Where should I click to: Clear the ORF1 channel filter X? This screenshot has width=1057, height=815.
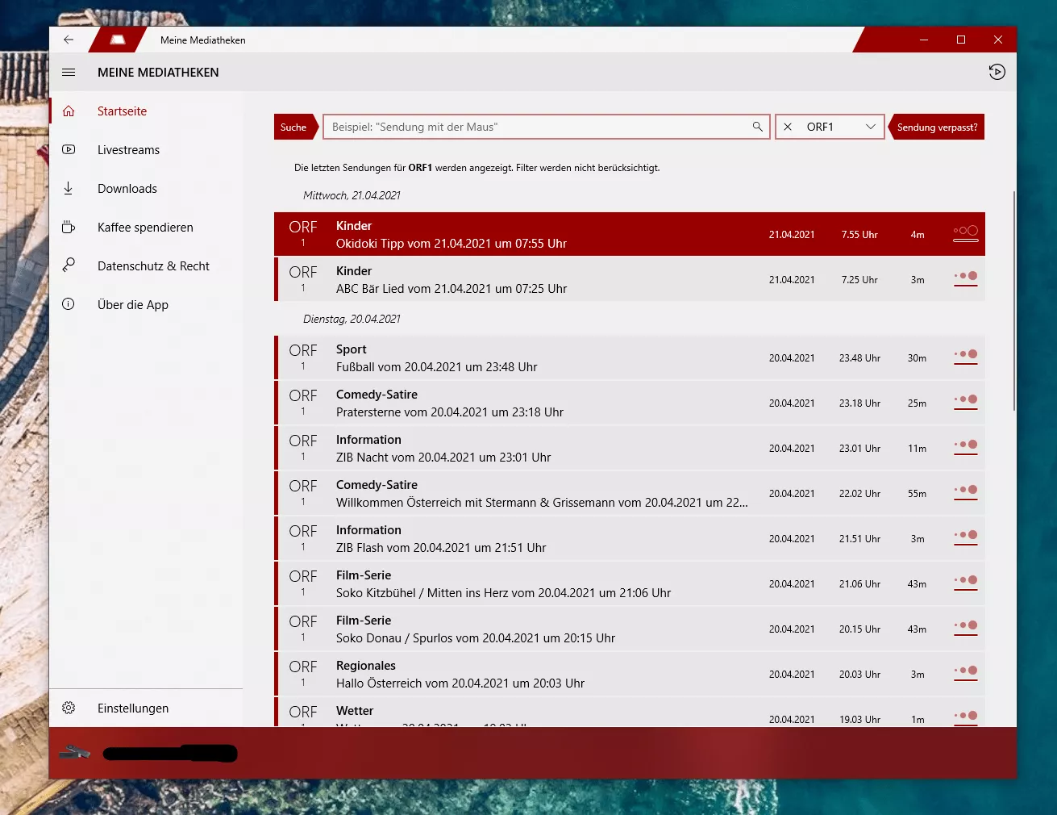point(788,127)
